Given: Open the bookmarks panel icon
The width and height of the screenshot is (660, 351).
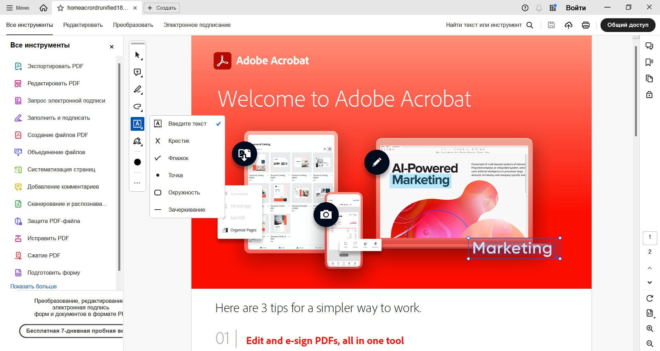Looking at the screenshot, I should 649,62.
